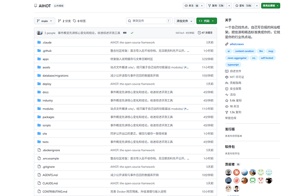Click the repository template icon beside AIHOT

coord(36,6)
